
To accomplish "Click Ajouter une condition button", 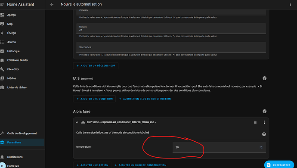I will 94,99.
